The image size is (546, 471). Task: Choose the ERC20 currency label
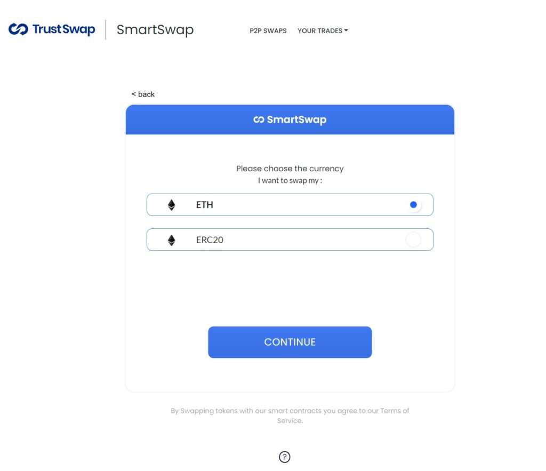coord(210,240)
